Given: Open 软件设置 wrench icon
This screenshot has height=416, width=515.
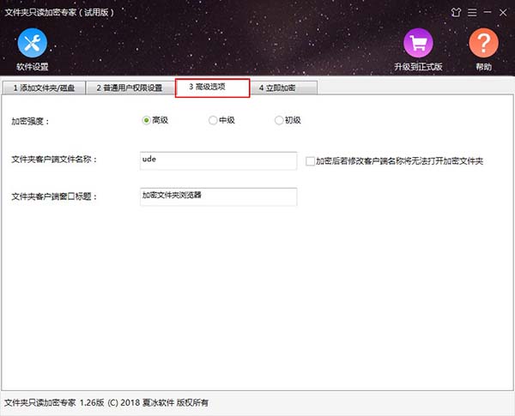Looking at the screenshot, I should click(32, 42).
